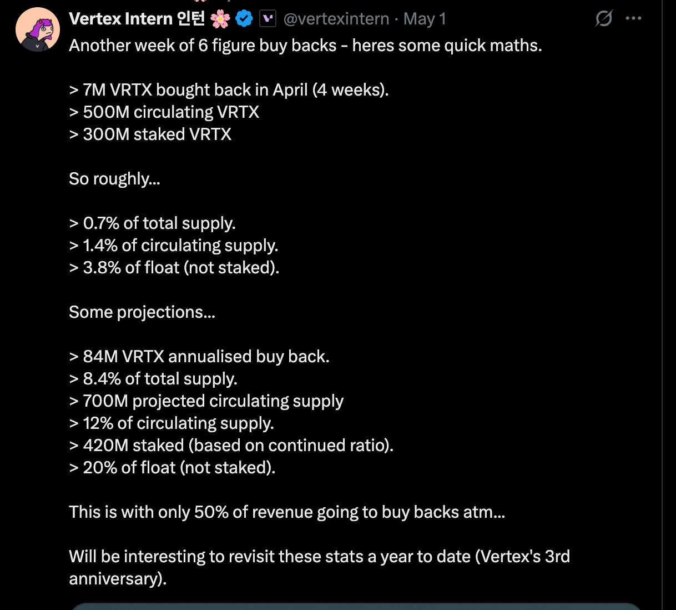Click the '50% of revenue' sentence
Screen dimensions: 676x610
[x=287, y=512]
